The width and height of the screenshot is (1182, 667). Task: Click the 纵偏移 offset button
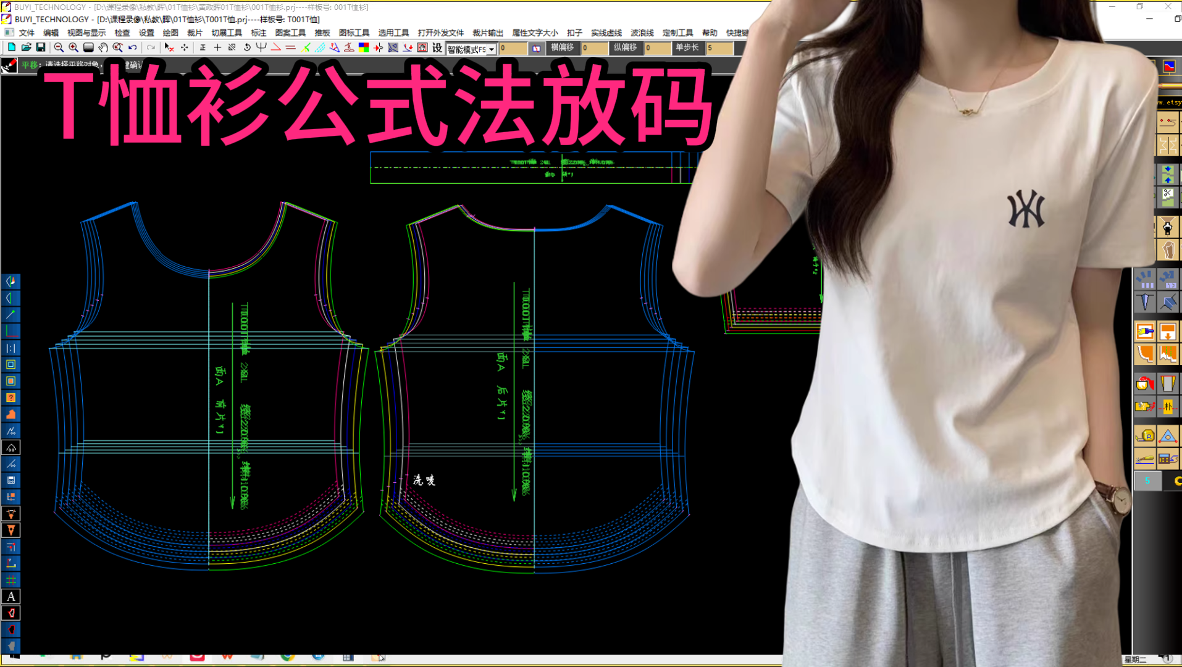[626, 48]
